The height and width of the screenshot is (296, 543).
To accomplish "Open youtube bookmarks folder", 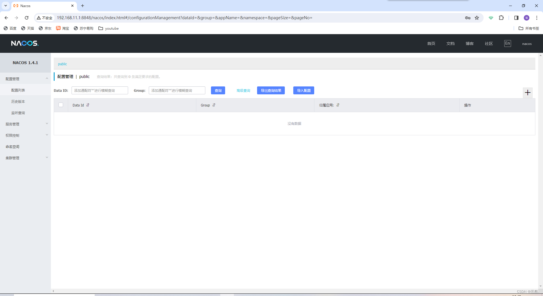I will (109, 28).
